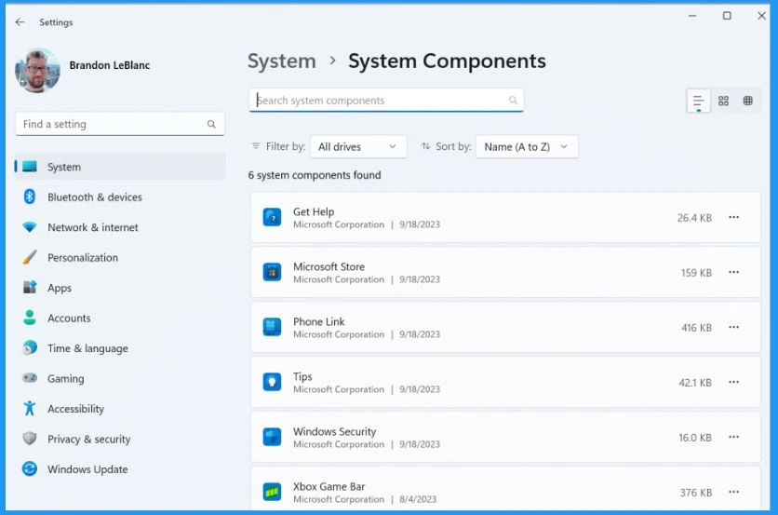
Task: Open more options for Tips
Action: click(734, 382)
